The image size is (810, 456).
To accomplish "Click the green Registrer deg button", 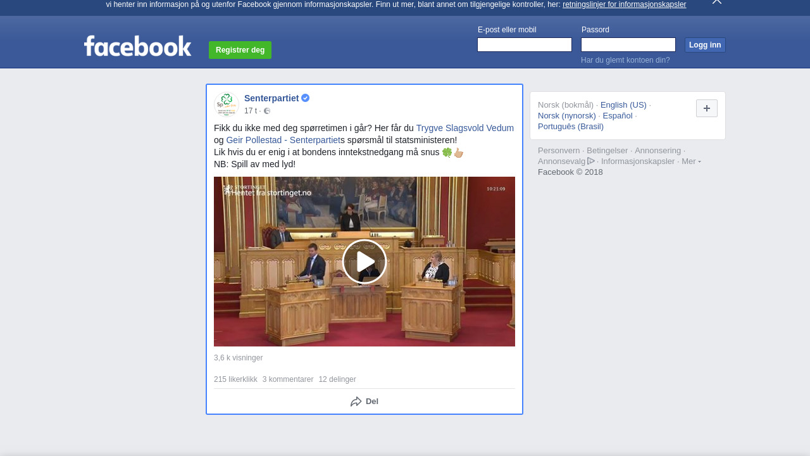I will (240, 50).
